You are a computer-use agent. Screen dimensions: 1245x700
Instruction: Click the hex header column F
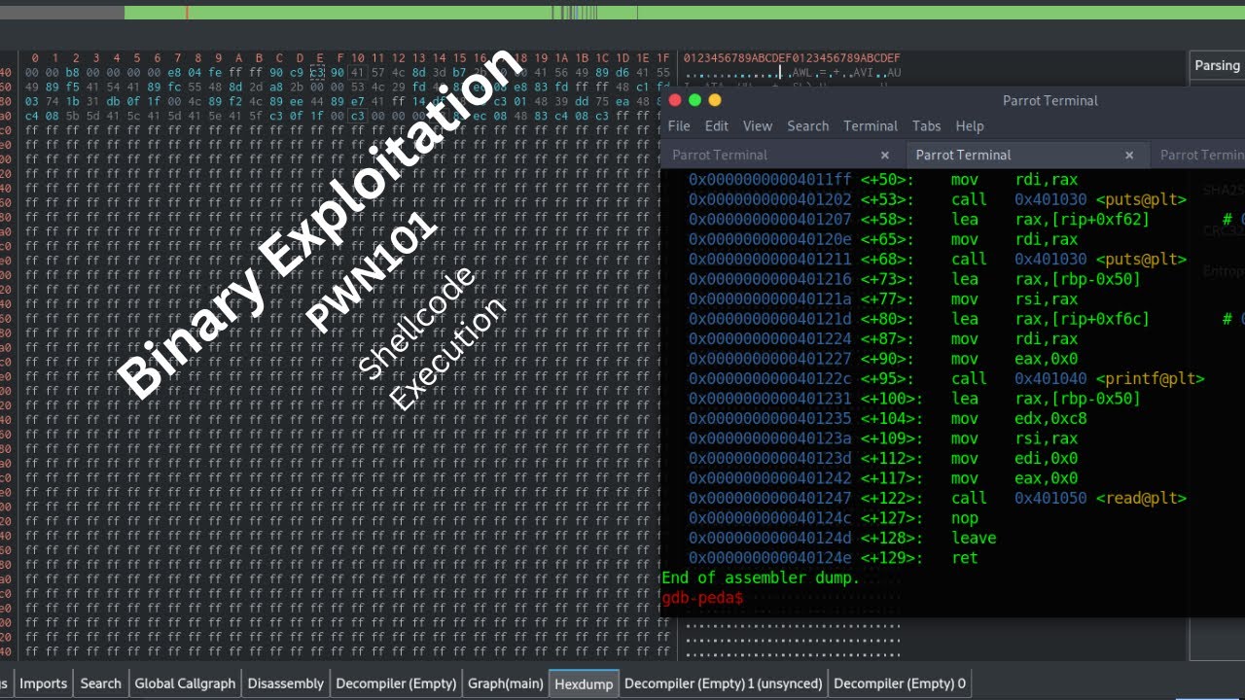(x=339, y=58)
